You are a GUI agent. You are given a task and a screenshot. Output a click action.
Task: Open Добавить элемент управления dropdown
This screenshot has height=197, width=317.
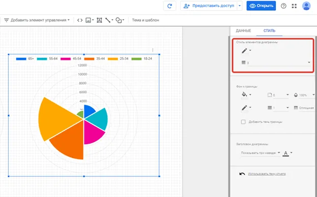tap(37, 20)
